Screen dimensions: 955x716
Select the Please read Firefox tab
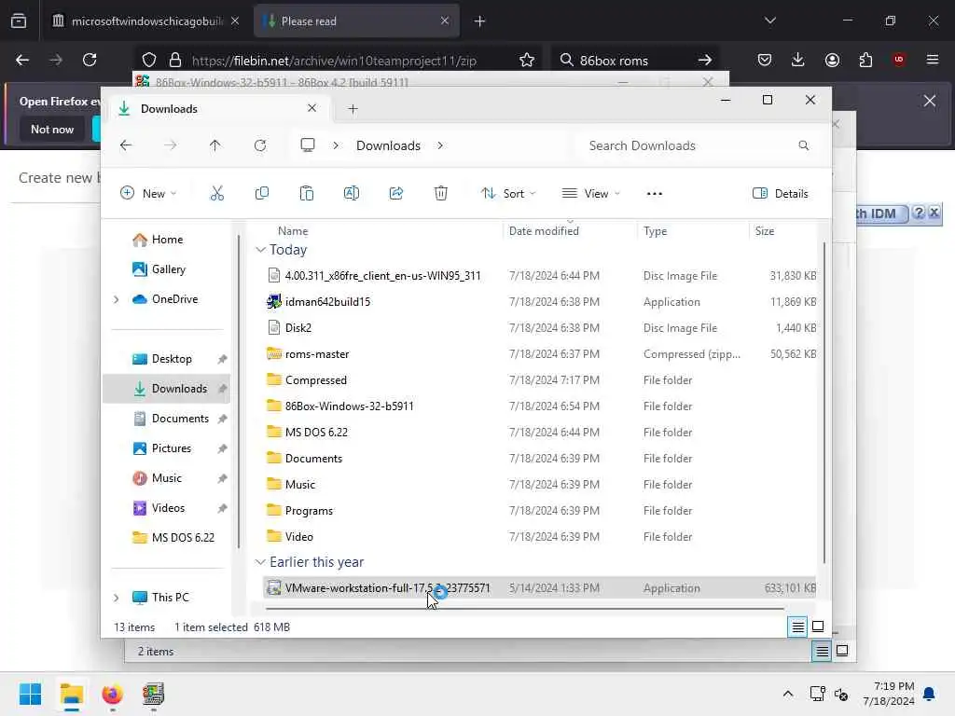[355, 21]
